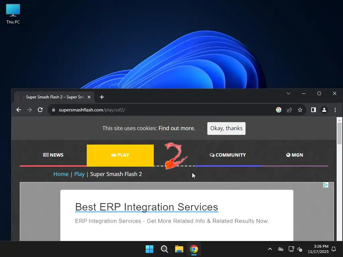Follow the Play breadcrumb link
The height and width of the screenshot is (257, 343).
point(79,174)
